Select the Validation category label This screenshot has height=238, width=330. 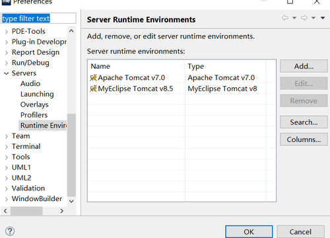[x=28, y=188]
